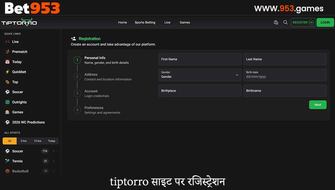The width and height of the screenshot is (335, 190).
Task: Focus the Birthplace field
Action: tap(200, 90)
